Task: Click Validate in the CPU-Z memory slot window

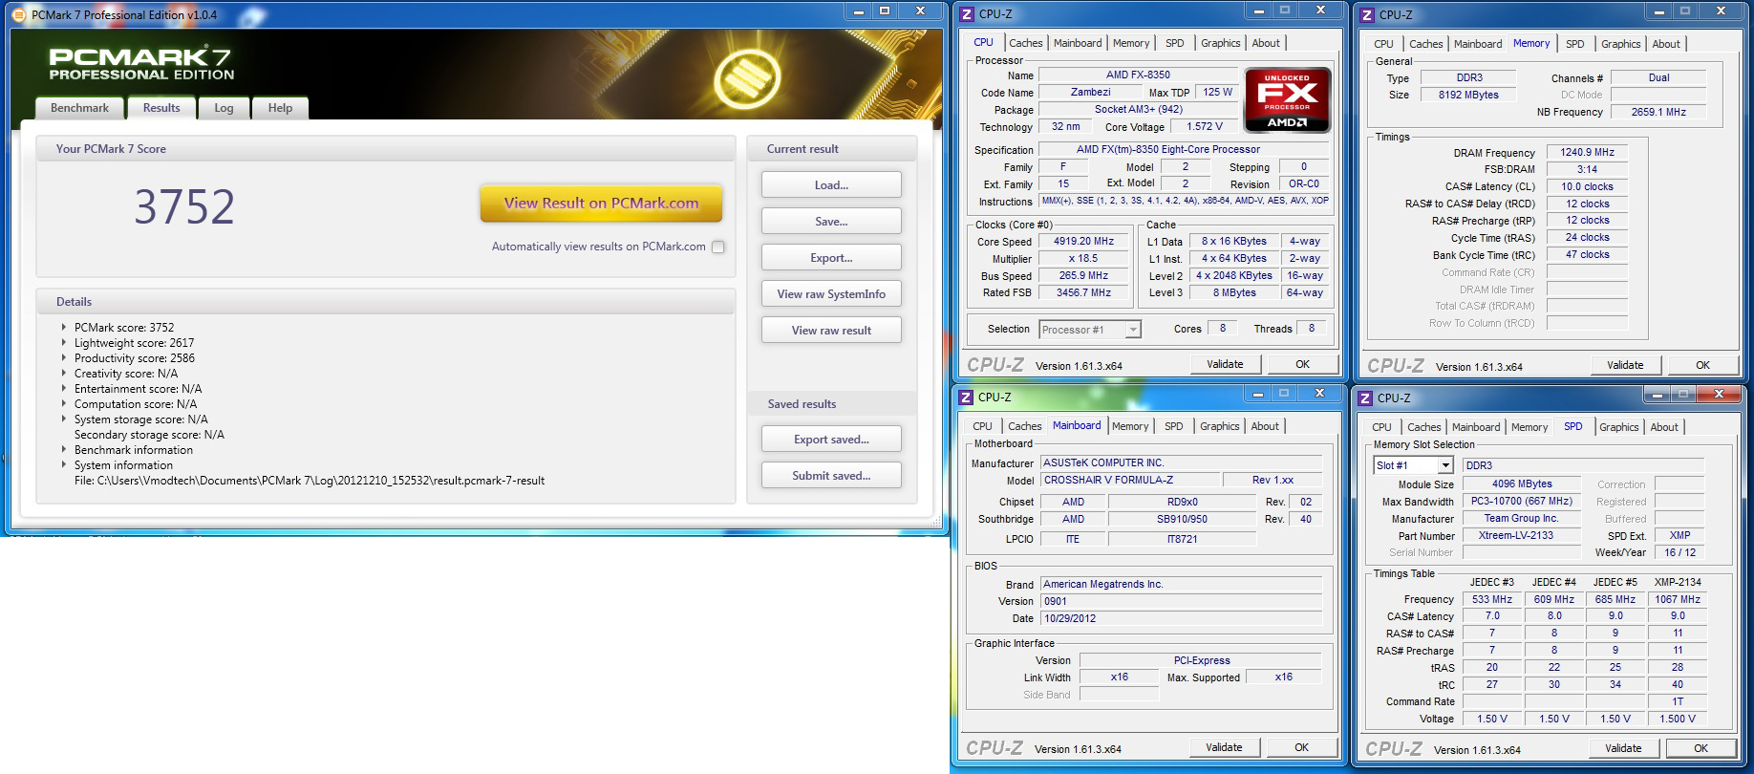Action: coord(1623,748)
